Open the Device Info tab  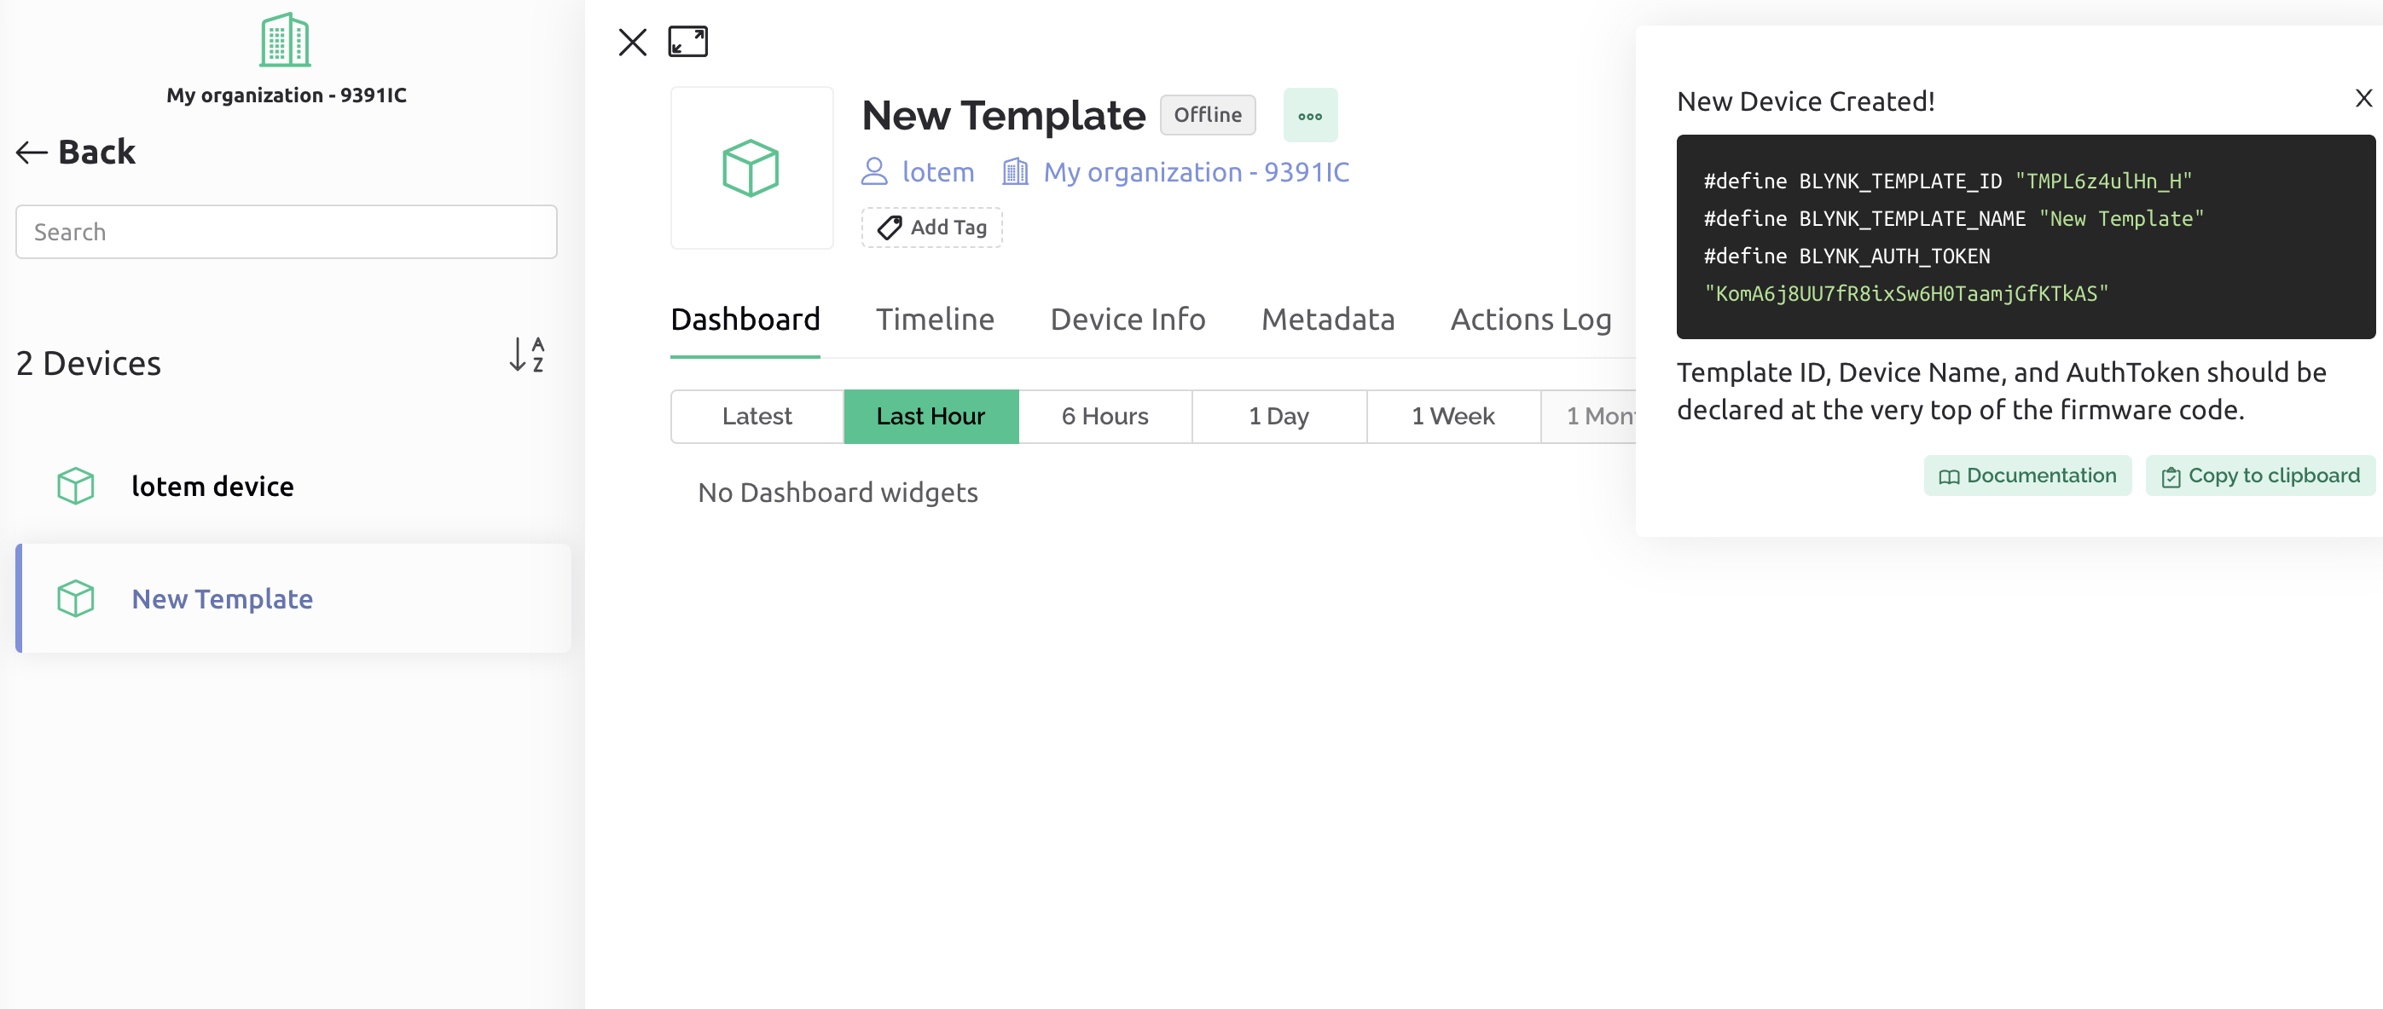coord(1128,320)
